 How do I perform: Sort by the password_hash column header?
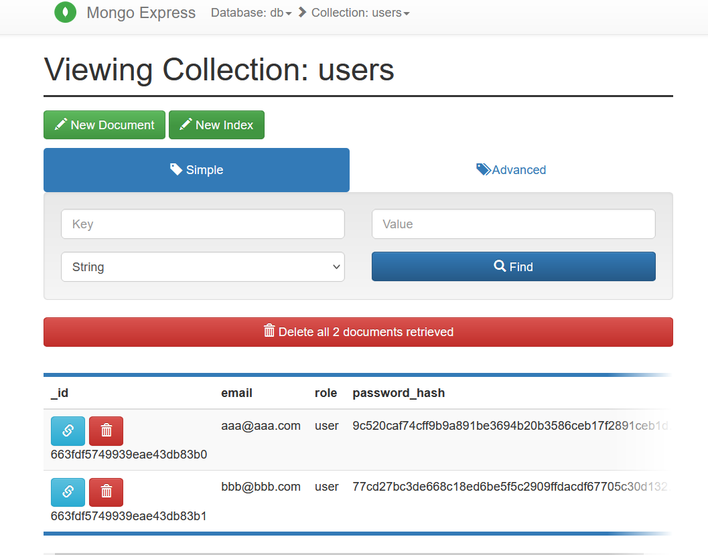399,393
